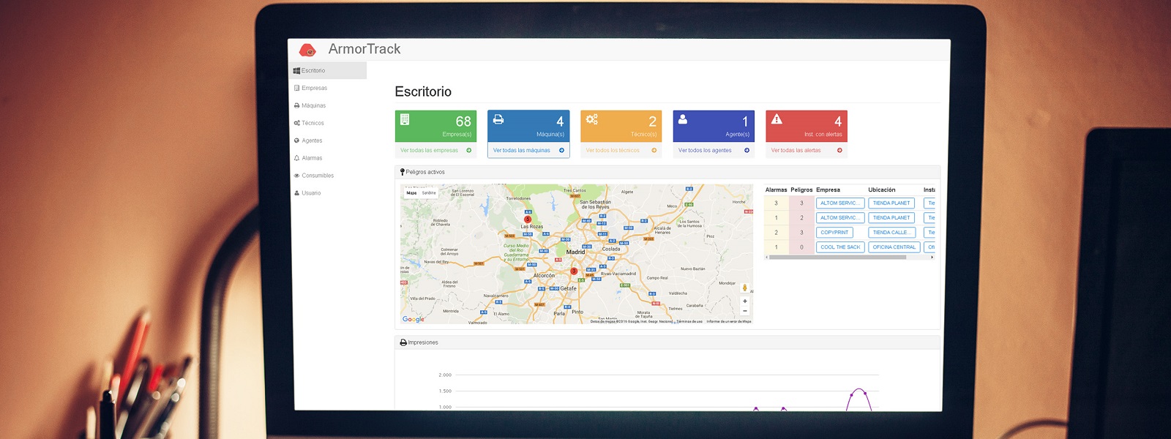Click the gears icon on the Técnico(s) card
The width and height of the screenshot is (1171, 439).
[591, 119]
